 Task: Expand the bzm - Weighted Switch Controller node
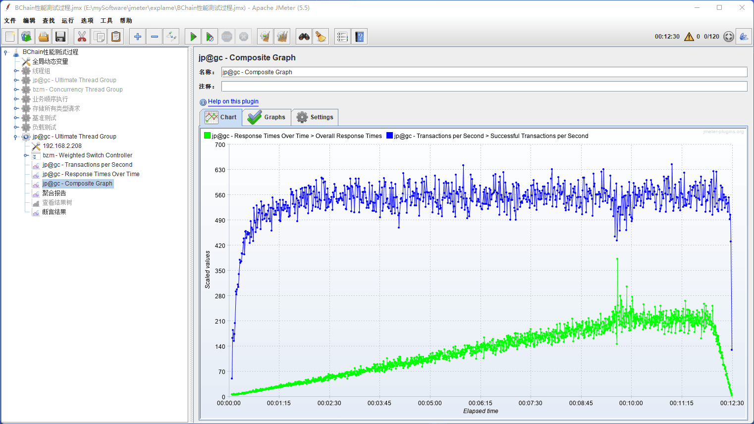tap(26, 155)
